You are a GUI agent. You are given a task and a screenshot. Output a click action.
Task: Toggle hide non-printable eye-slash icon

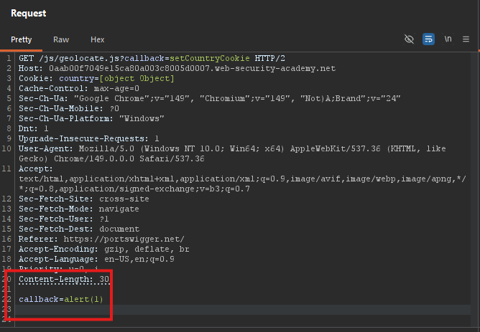(409, 39)
